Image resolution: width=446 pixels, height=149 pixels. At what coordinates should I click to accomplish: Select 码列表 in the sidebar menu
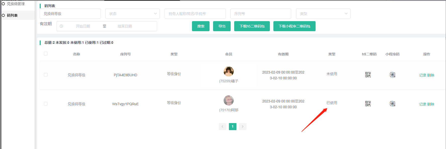[12, 15]
